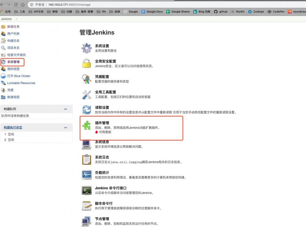The width and height of the screenshot is (306, 228).
Task: Select 构建历史 sidebar text link
Action: coord(13,41)
